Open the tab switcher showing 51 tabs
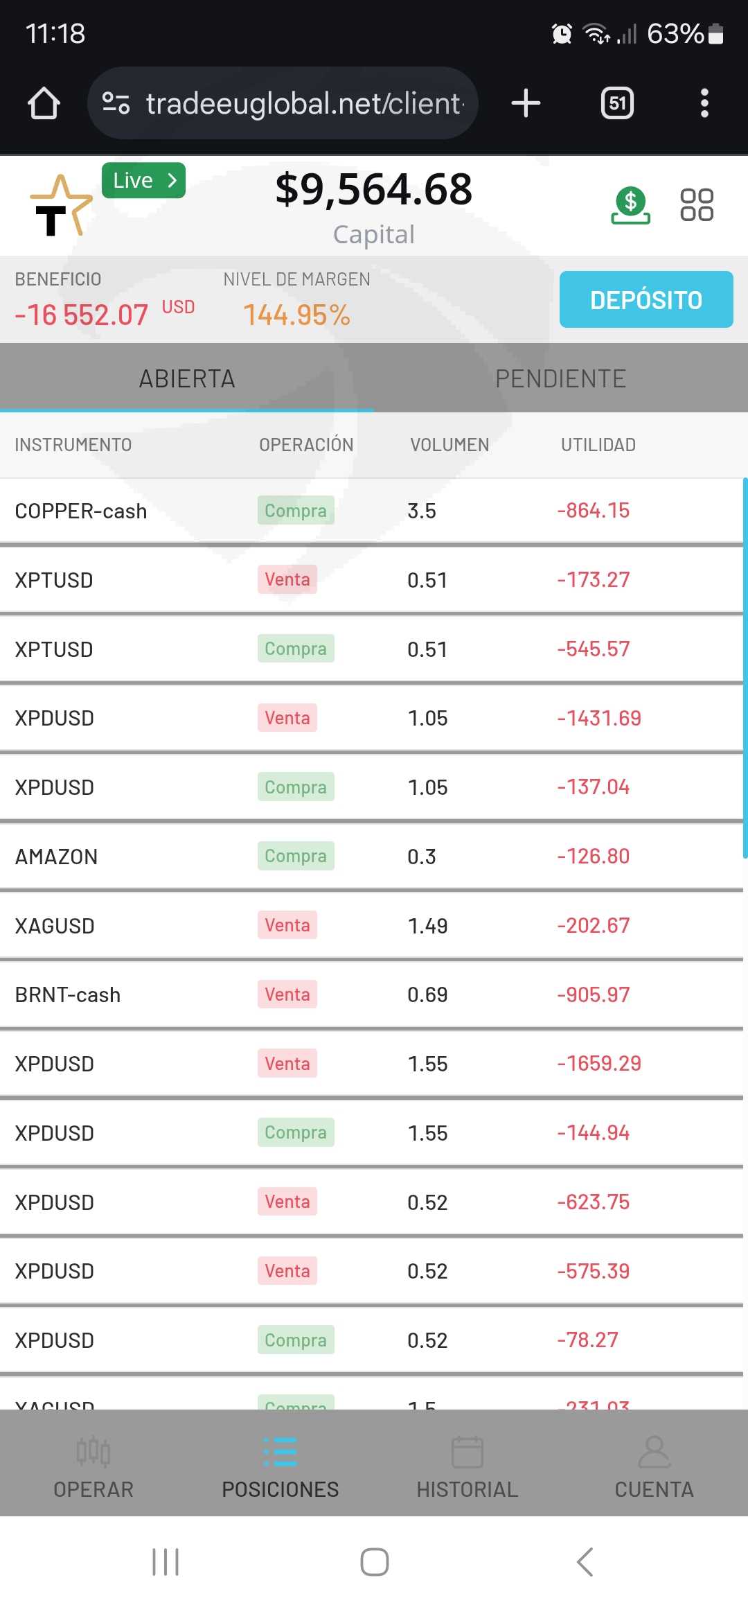This screenshot has height=1605, width=748. pyautogui.click(x=617, y=103)
